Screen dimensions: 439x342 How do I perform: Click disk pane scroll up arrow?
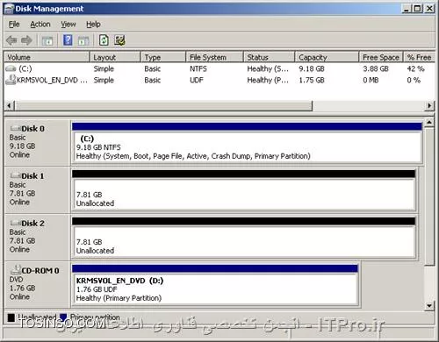click(429, 122)
